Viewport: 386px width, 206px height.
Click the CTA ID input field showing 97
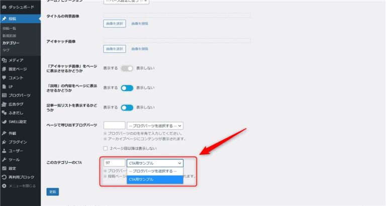(114, 163)
